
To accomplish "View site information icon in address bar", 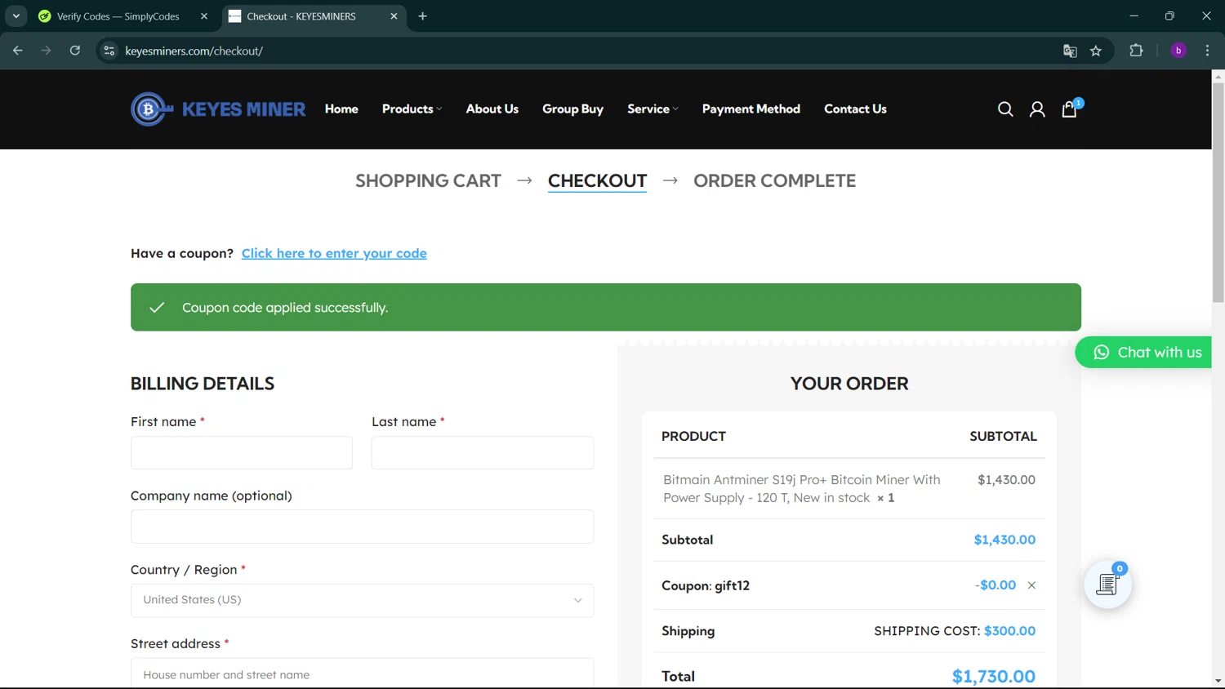I will (x=109, y=51).
